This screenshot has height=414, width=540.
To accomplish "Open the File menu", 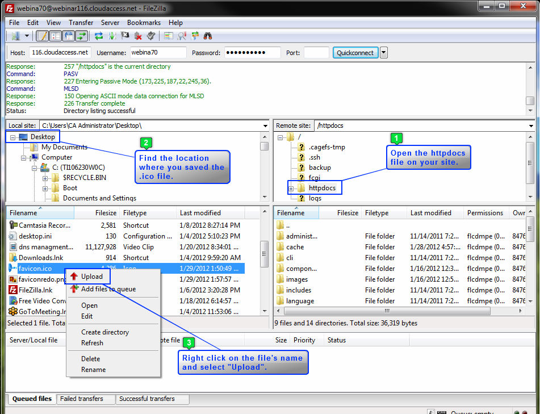I will (x=14, y=23).
